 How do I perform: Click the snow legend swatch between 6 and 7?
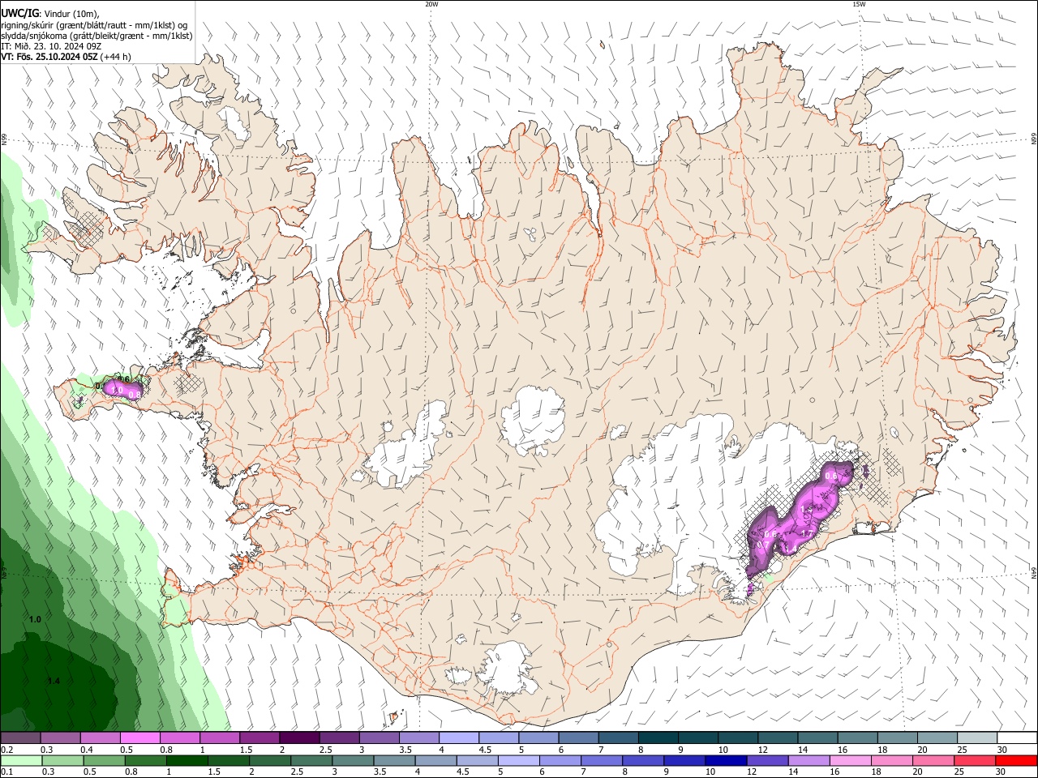click(578, 737)
